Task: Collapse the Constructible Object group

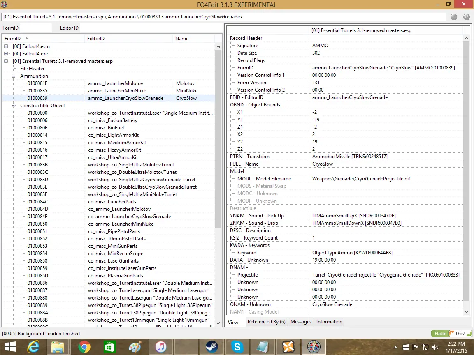Action: click(x=13, y=106)
